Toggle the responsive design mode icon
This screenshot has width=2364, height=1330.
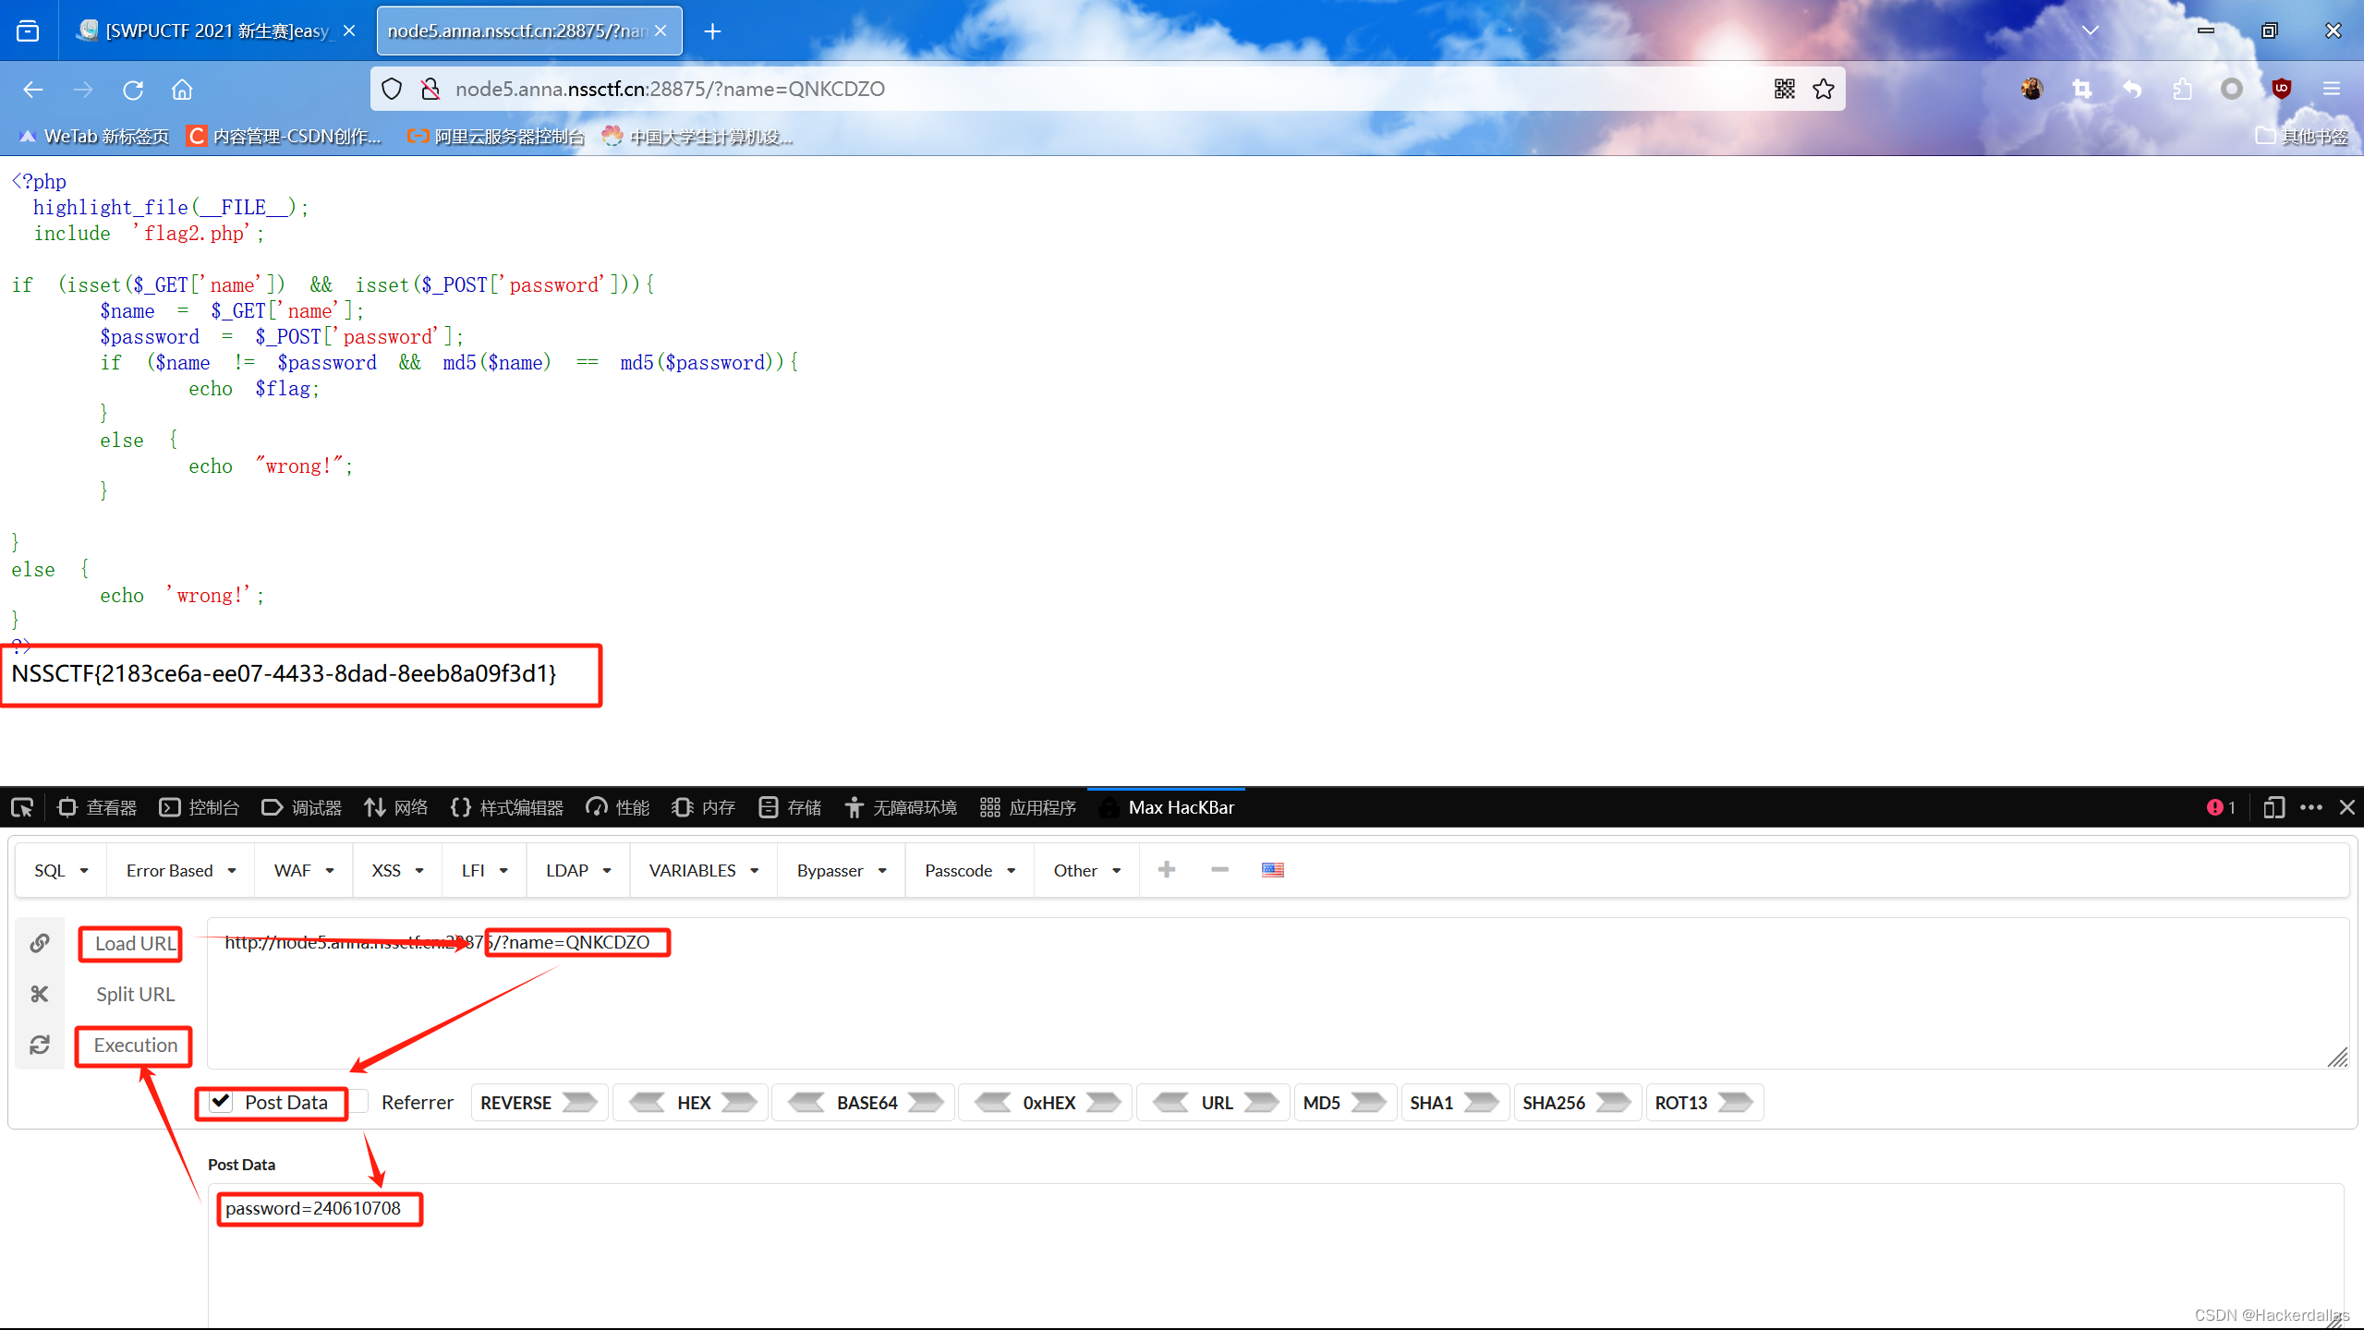[x=2273, y=806]
